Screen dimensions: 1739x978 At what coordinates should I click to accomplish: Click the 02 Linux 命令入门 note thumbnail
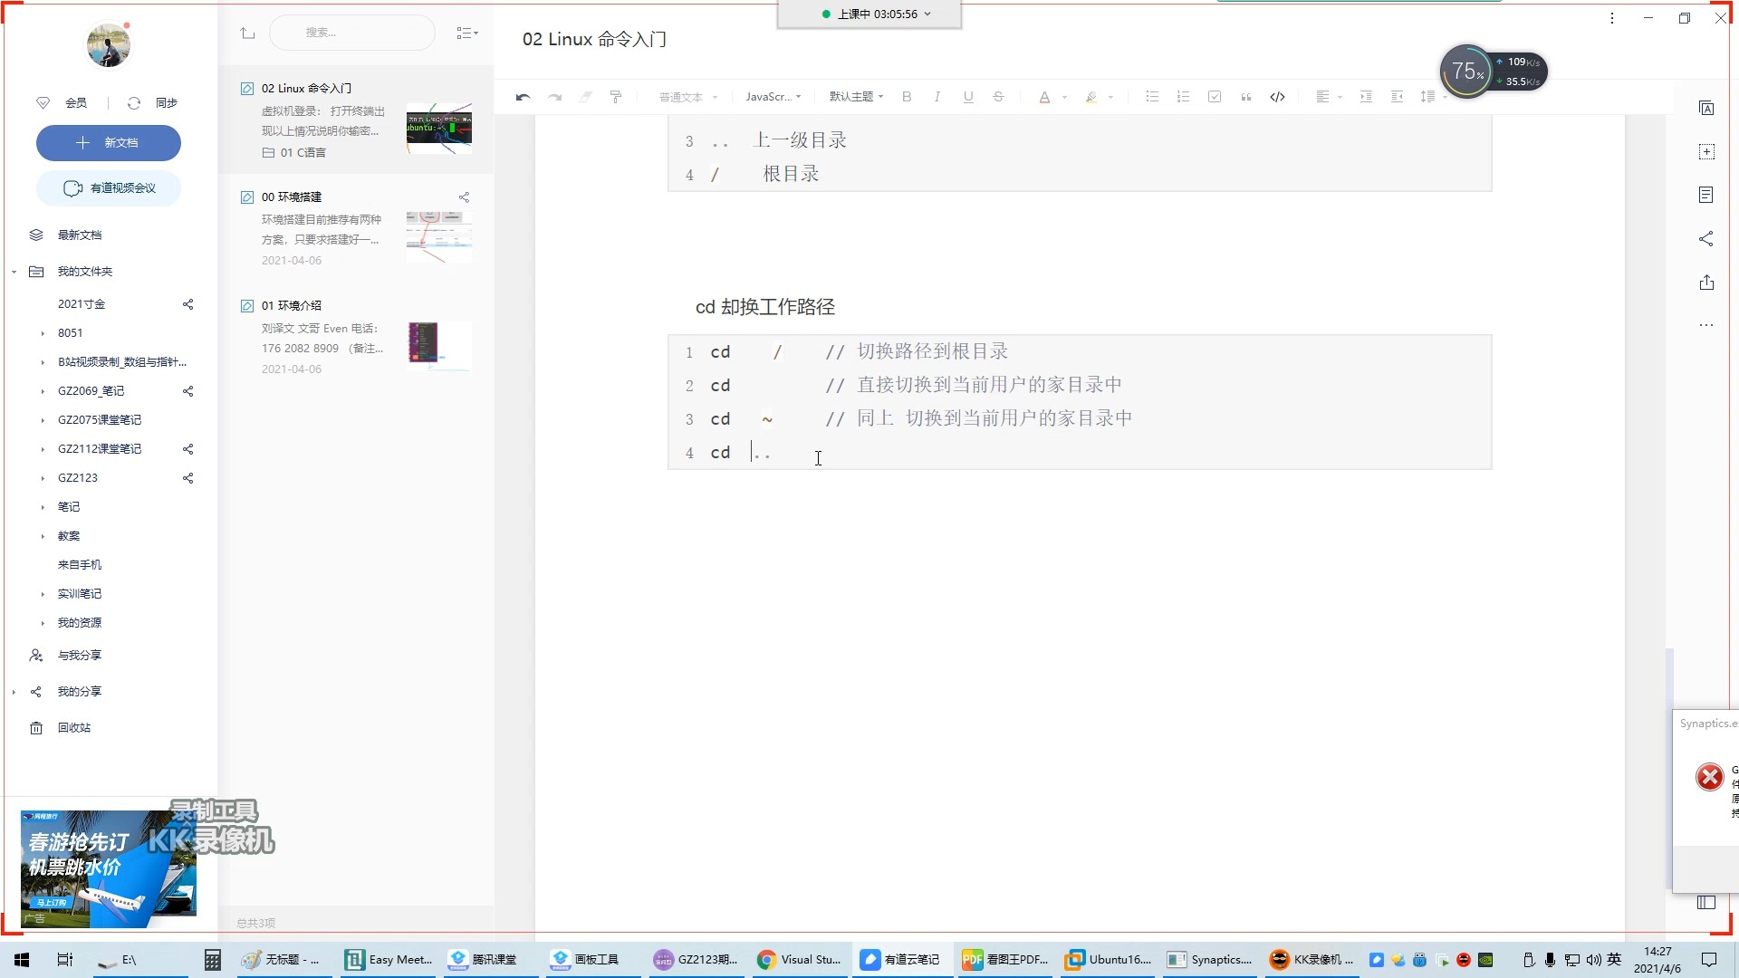tap(439, 128)
